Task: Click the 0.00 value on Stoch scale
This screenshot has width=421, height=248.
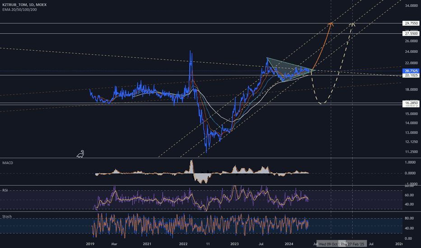Action: coord(408,239)
